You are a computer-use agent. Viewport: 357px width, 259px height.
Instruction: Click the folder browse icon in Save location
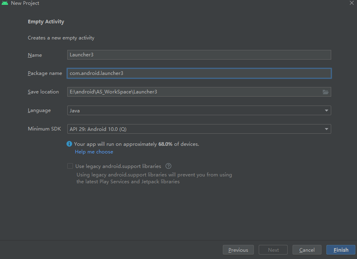[x=325, y=92]
